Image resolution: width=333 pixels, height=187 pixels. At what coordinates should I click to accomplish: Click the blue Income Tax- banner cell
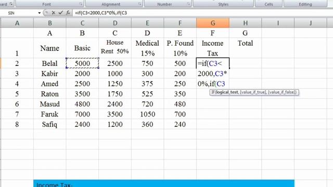164,183
